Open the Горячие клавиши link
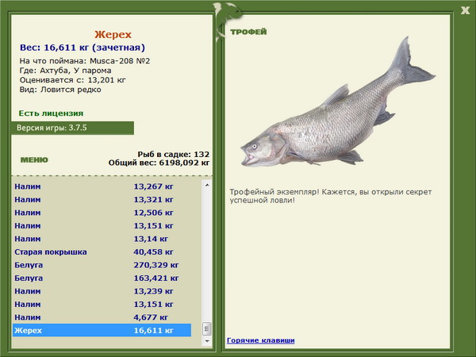476x357 pixels. coord(260,340)
